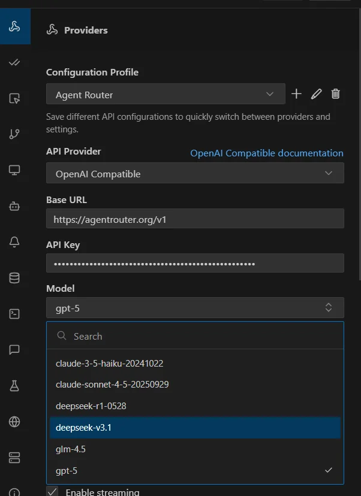Open the OpenAI Compatible documentation link
Screen dimensions: 361x496
[267, 153]
